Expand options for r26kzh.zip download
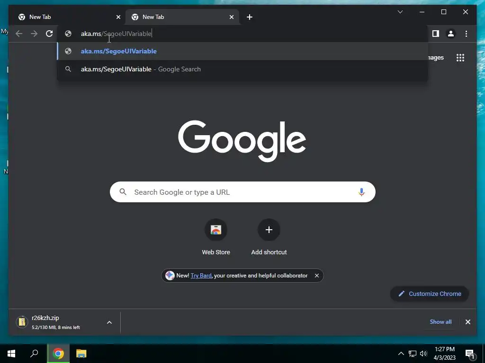 109,322
